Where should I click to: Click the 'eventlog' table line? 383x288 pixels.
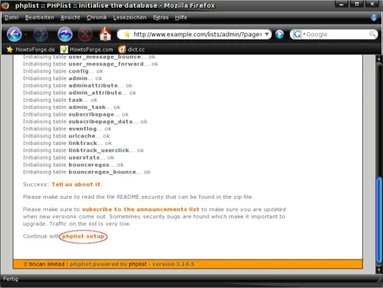pyautogui.click(x=67, y=129)
